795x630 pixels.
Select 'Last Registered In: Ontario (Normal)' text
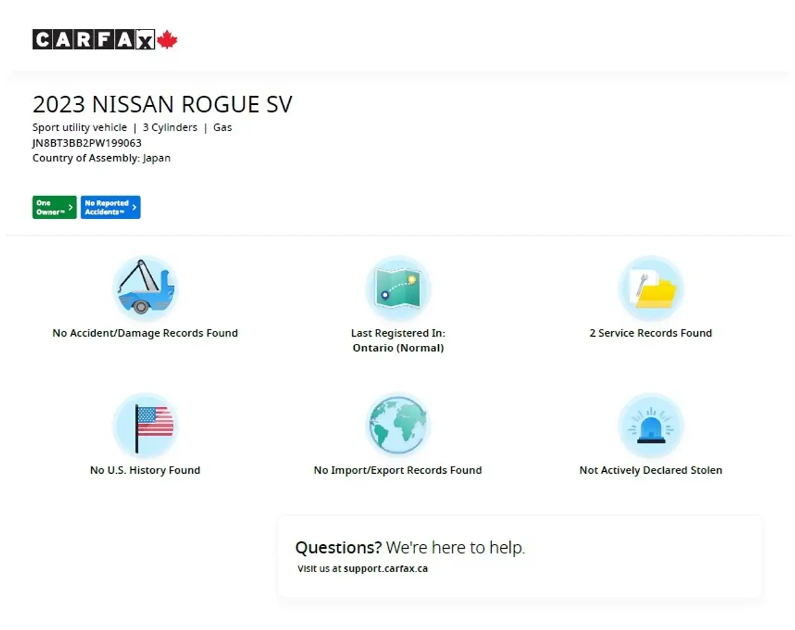point(398,341)
